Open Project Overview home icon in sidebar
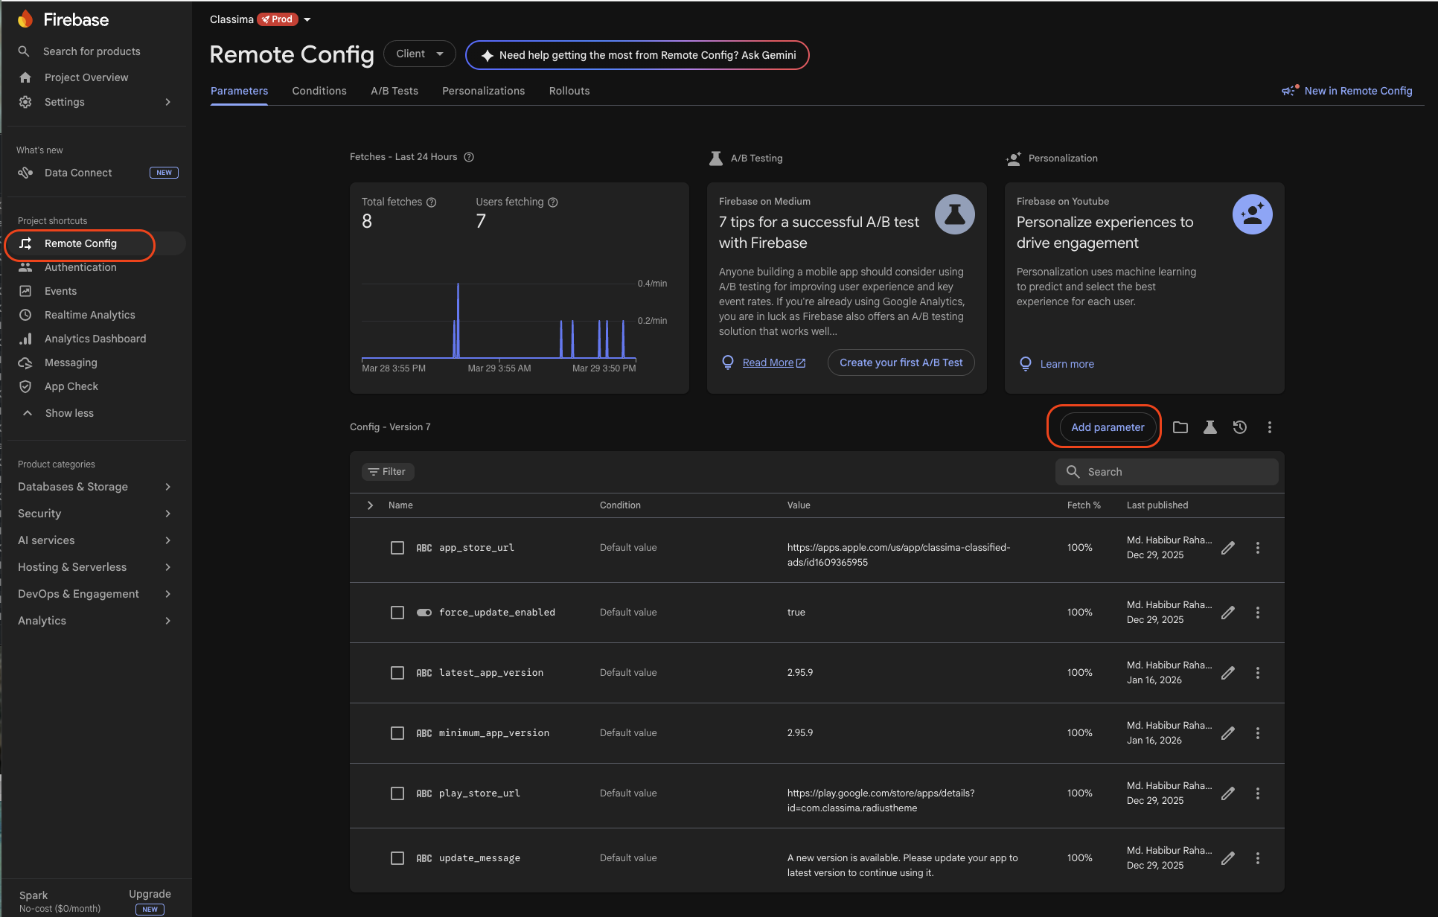Image resolution: width=1438 pixels, height=917 pixels. tap(25, 77)
